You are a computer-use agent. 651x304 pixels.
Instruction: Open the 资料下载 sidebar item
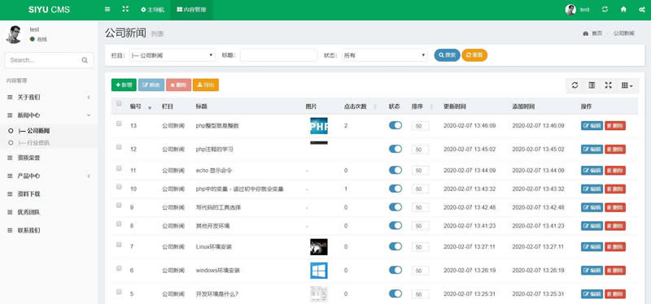pos(49,193)
